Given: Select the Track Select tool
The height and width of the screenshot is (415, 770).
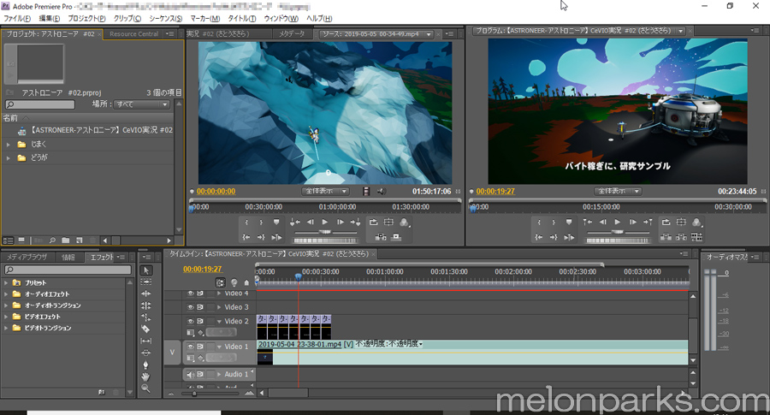Looking at the screenshot, I should click(x=145, y=282).
